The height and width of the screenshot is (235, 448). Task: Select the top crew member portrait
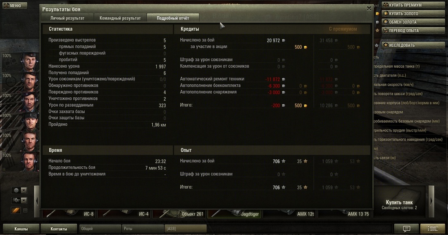[x=29, y=62]
